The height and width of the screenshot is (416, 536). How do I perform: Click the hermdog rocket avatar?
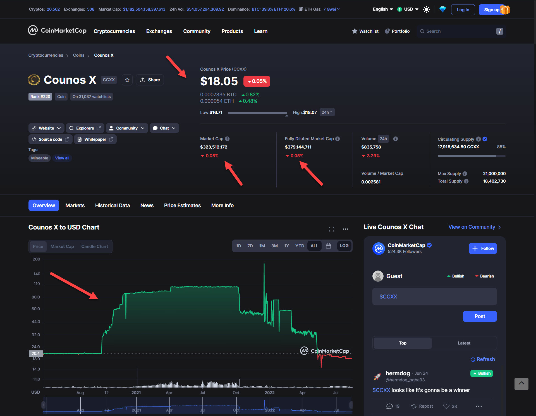point(377,376)
